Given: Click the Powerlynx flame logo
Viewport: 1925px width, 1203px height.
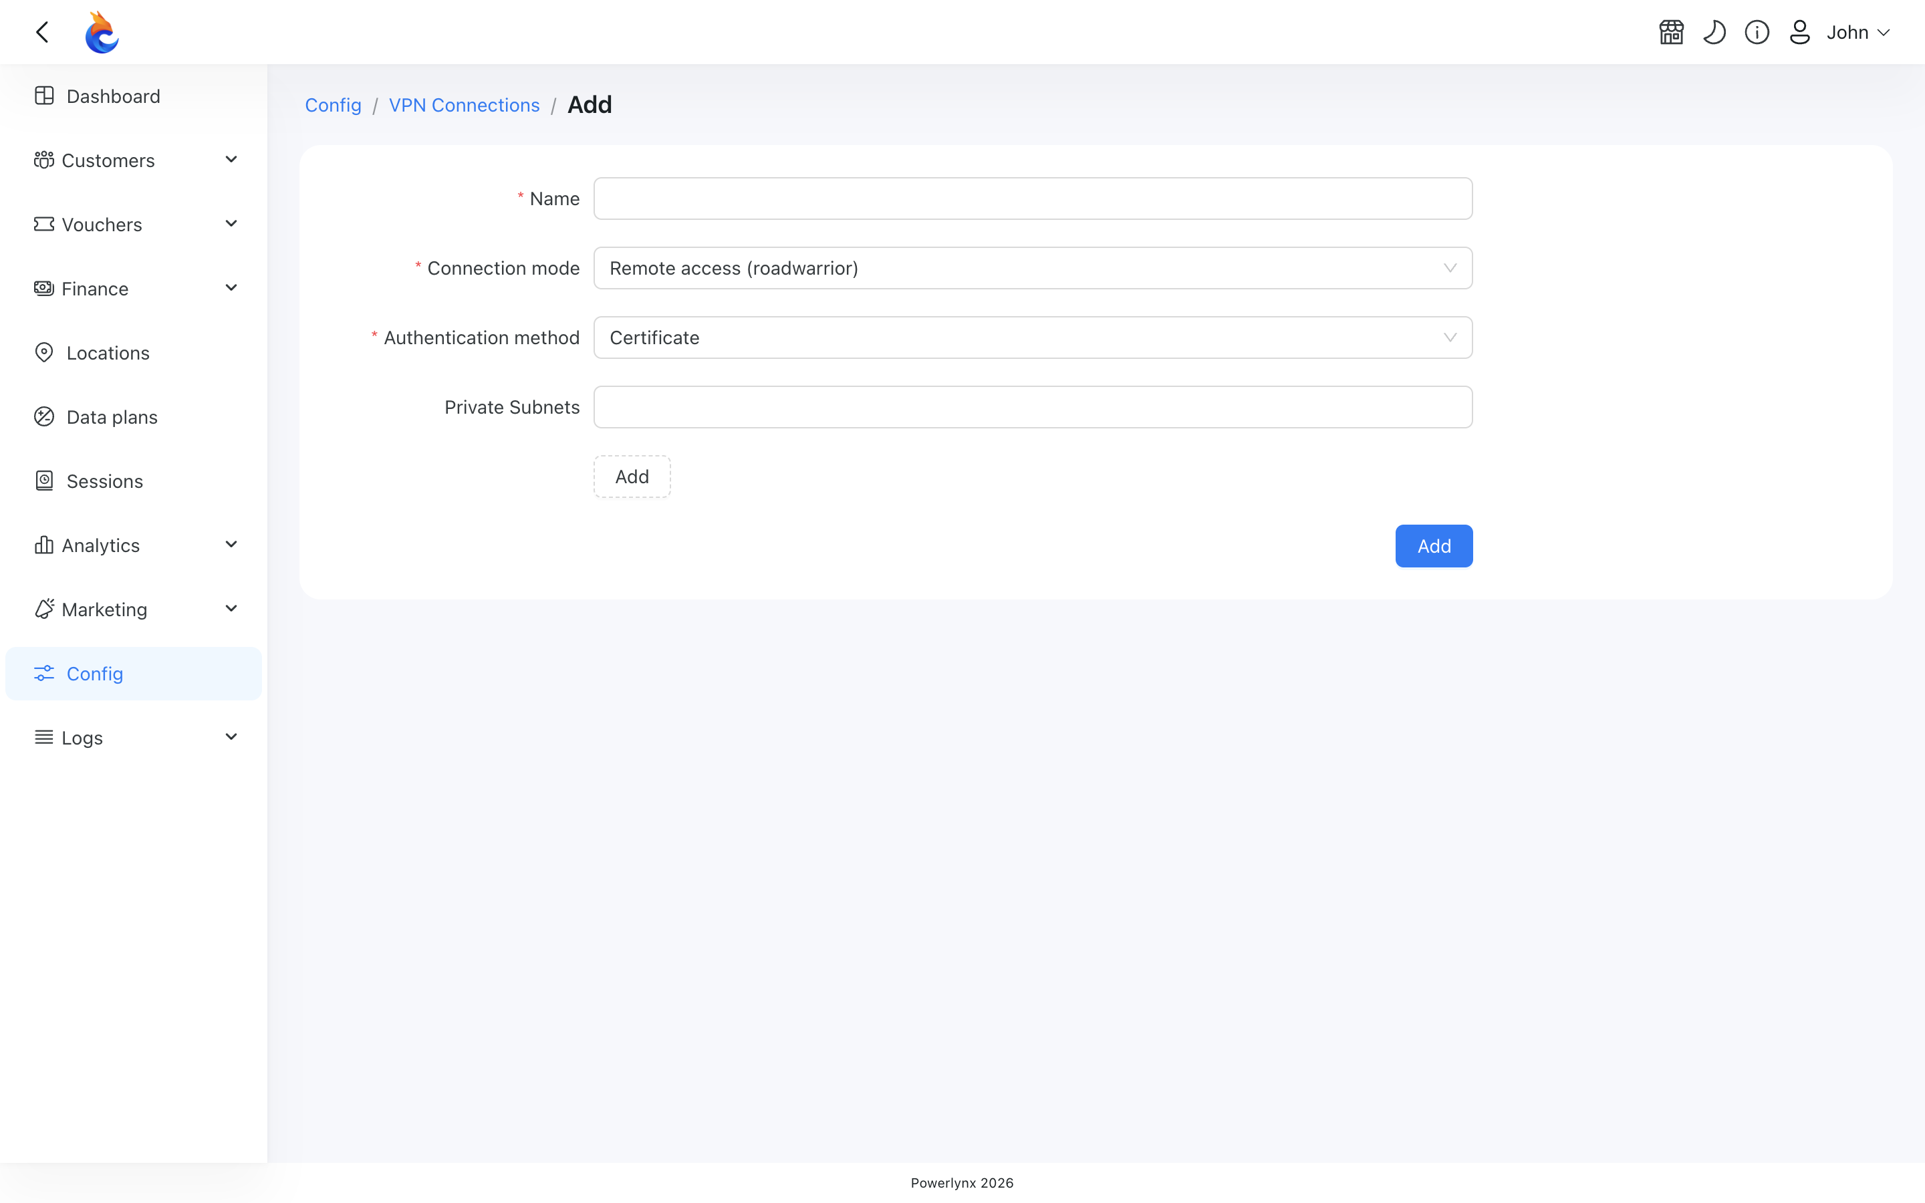Looking at the screenshot, I should (x=102, y=32).
